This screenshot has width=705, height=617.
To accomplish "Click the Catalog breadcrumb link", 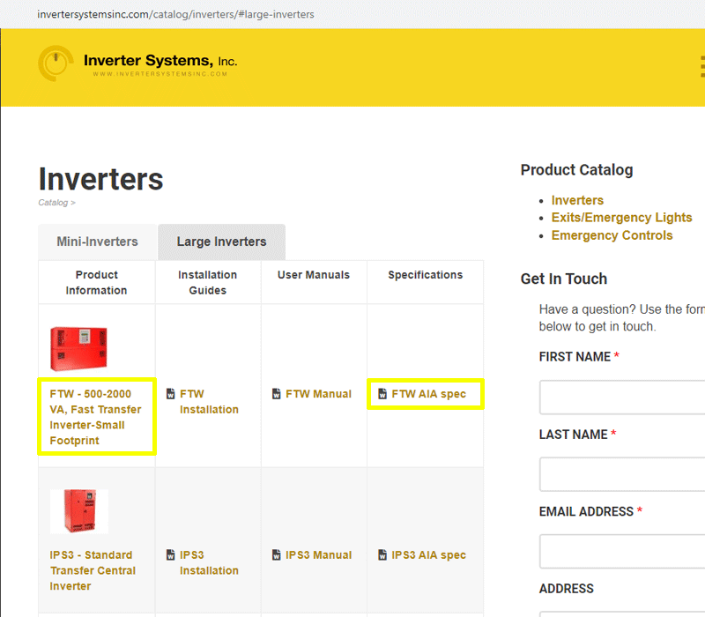I will (x=53, y=203).
